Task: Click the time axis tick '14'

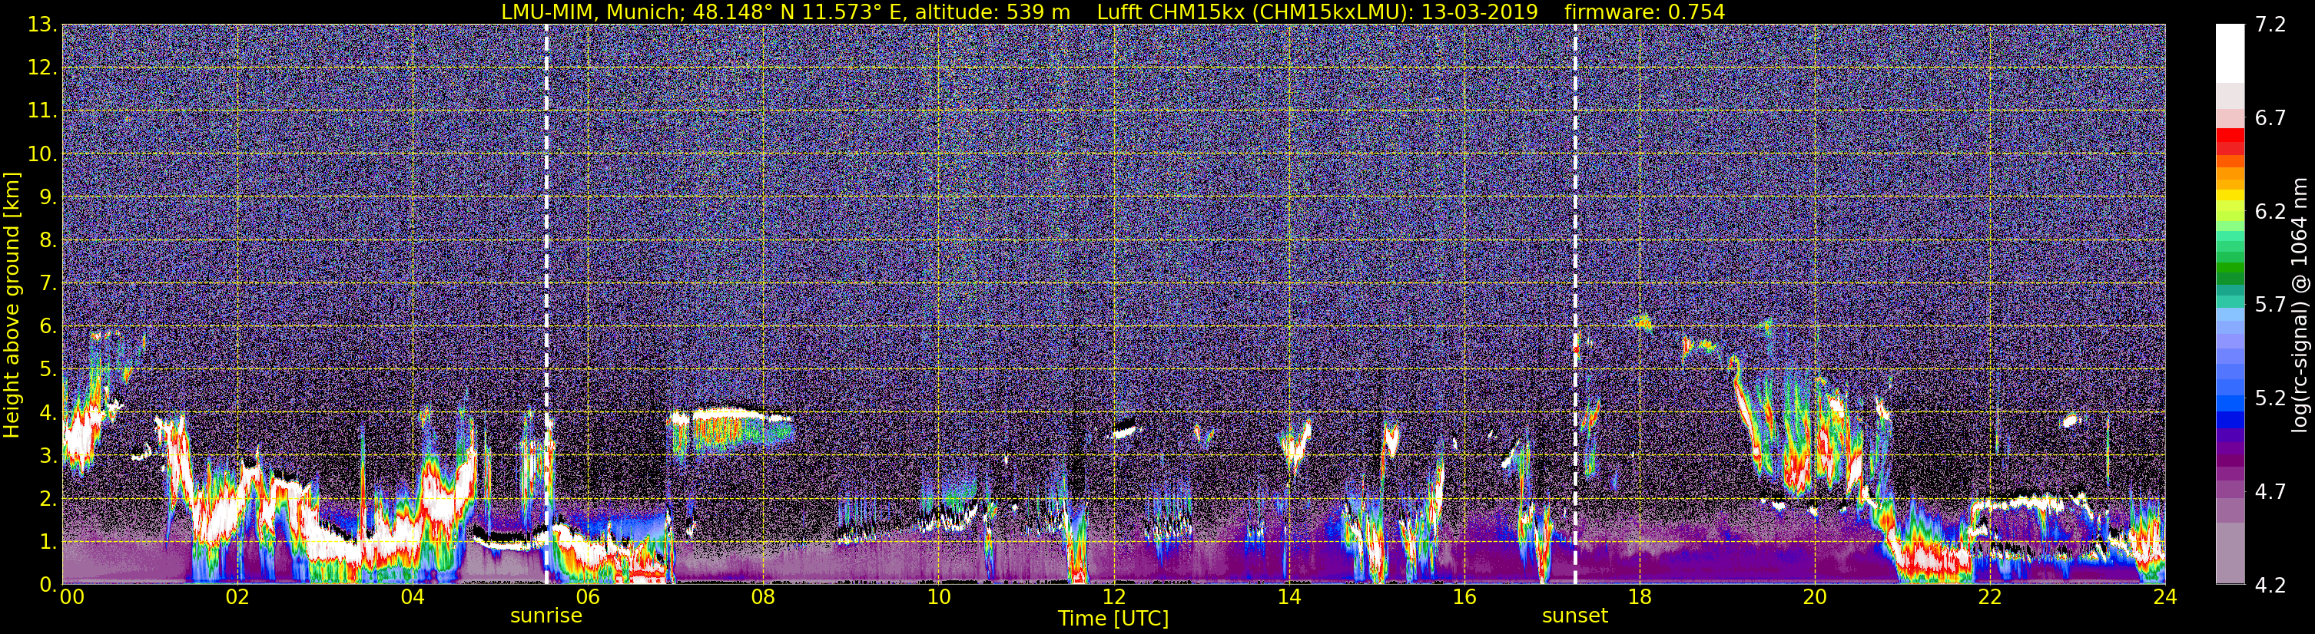Action: coord(1289,596)
